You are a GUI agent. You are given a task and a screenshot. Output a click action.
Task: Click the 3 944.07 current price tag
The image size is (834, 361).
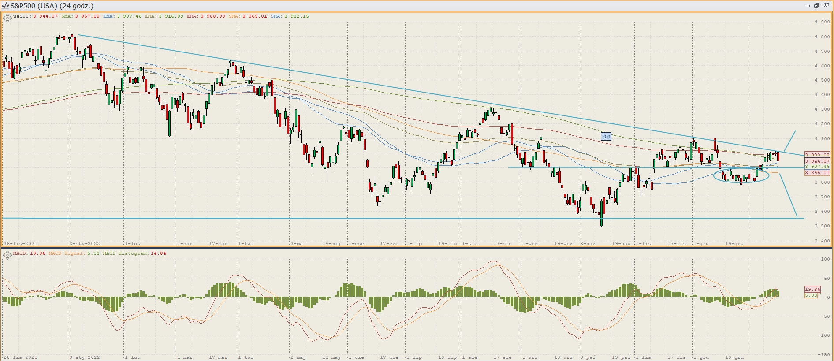[817, 161]
